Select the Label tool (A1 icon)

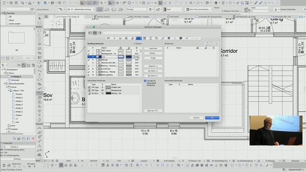(x=40, y=150)
